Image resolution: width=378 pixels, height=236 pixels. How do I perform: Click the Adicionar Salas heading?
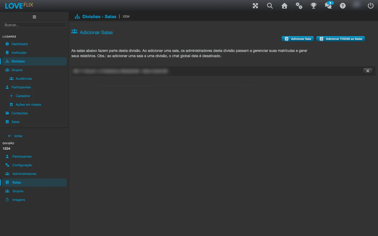[x=96, y=33]
